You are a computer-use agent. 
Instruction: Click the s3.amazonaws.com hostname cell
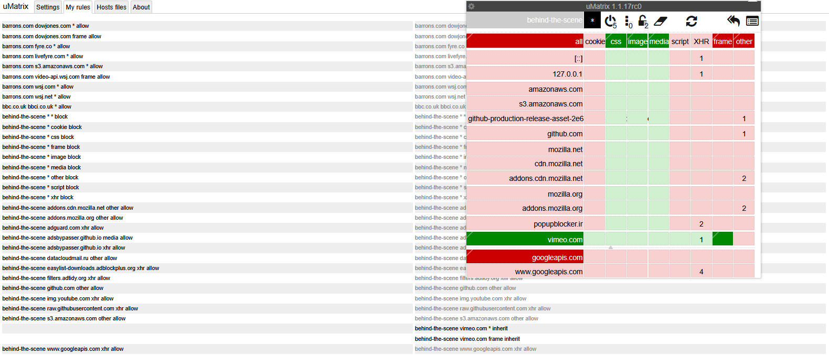pyautogui.click(x=525, y=104)
